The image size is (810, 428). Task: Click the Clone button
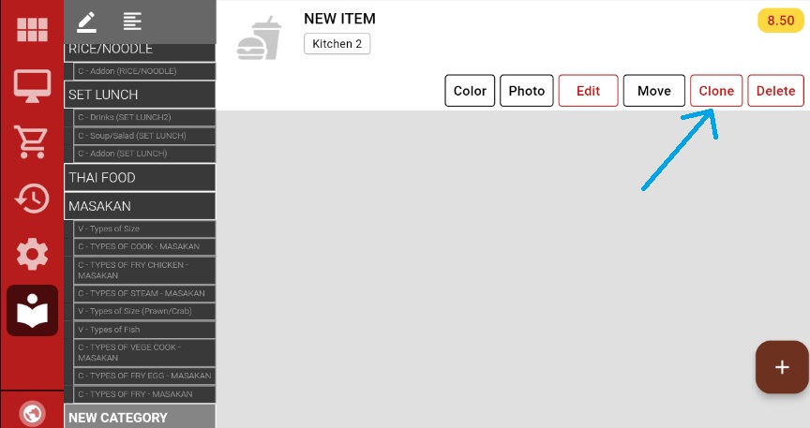tap(716, 91)
